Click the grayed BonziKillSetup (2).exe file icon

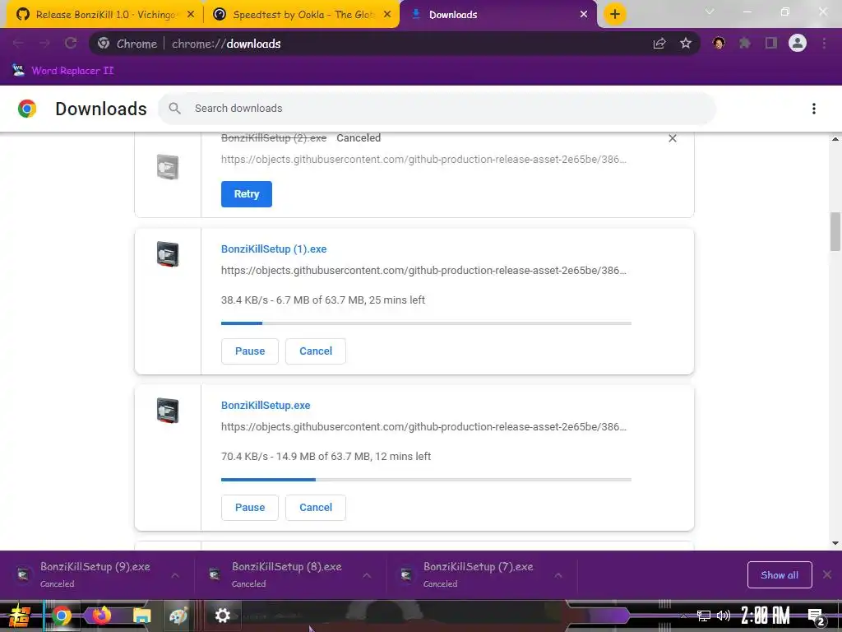tap(168, 166)
